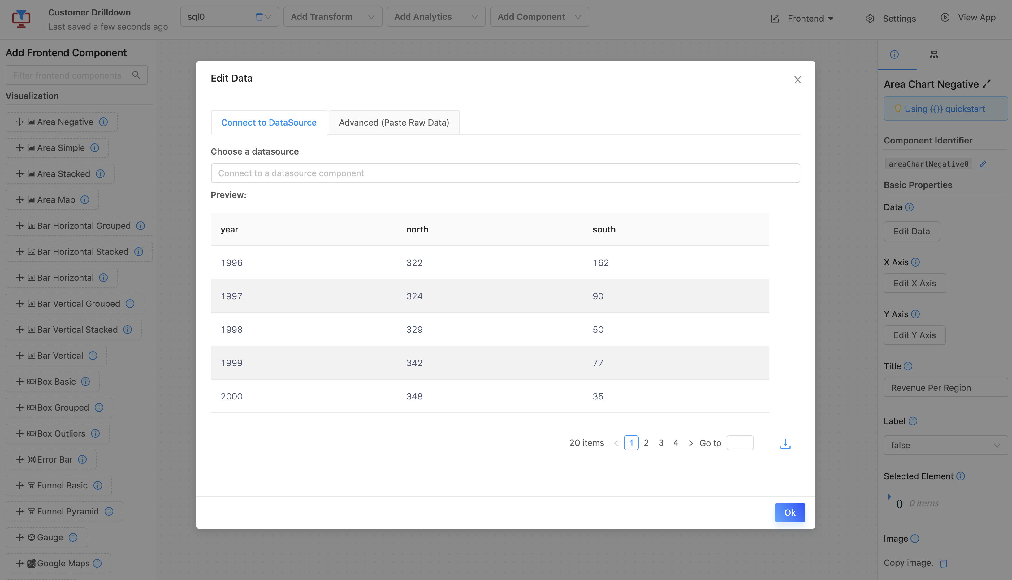Click info icon beside Area Stacked
The width and height of the screenshot is (1012, 580).
(x=100, y=174)
